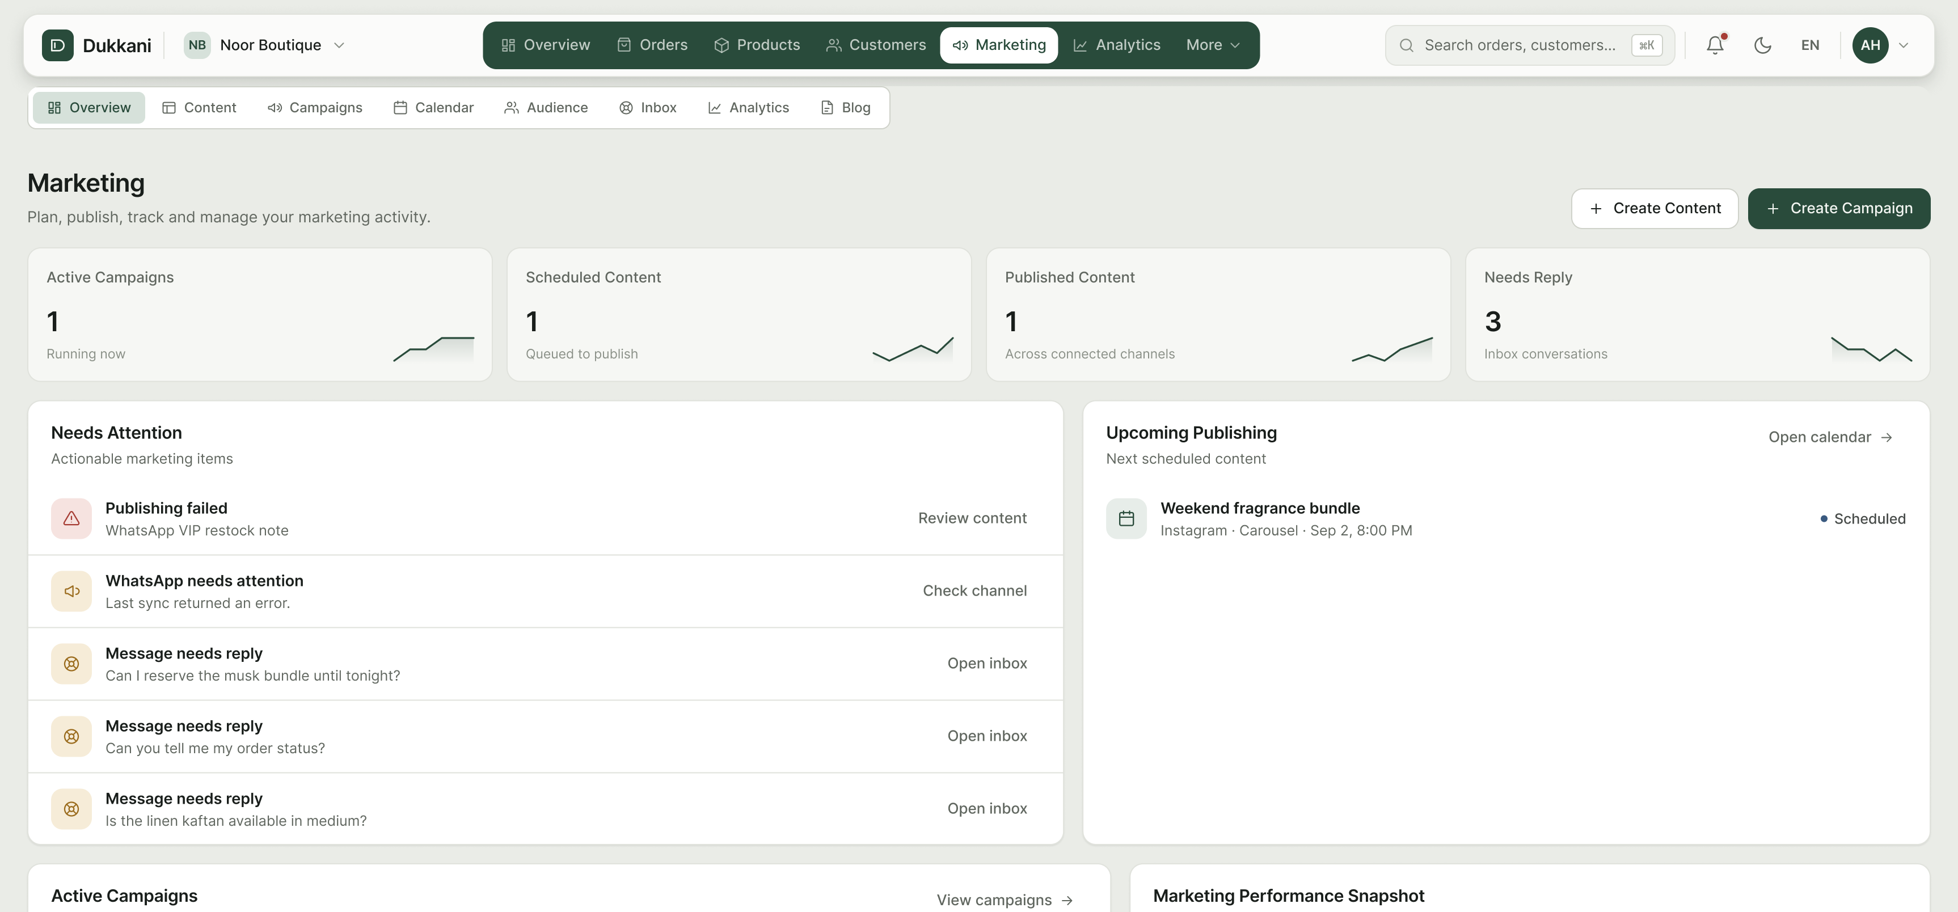
Task: Select the marketing Overview sub-tab
Action: (89, 108)
